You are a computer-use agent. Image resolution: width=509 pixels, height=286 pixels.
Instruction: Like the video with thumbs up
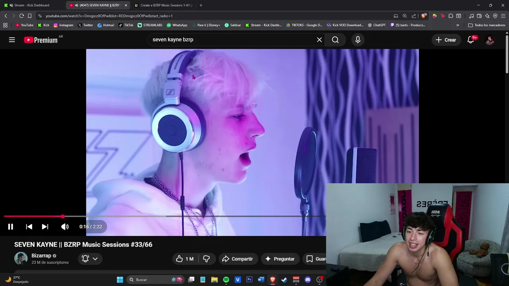click(x=185, y=259)
